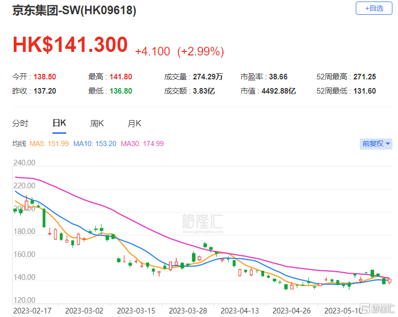
Task: Open the 月K monthly chart tab
Action: click(x=134, y=124)
